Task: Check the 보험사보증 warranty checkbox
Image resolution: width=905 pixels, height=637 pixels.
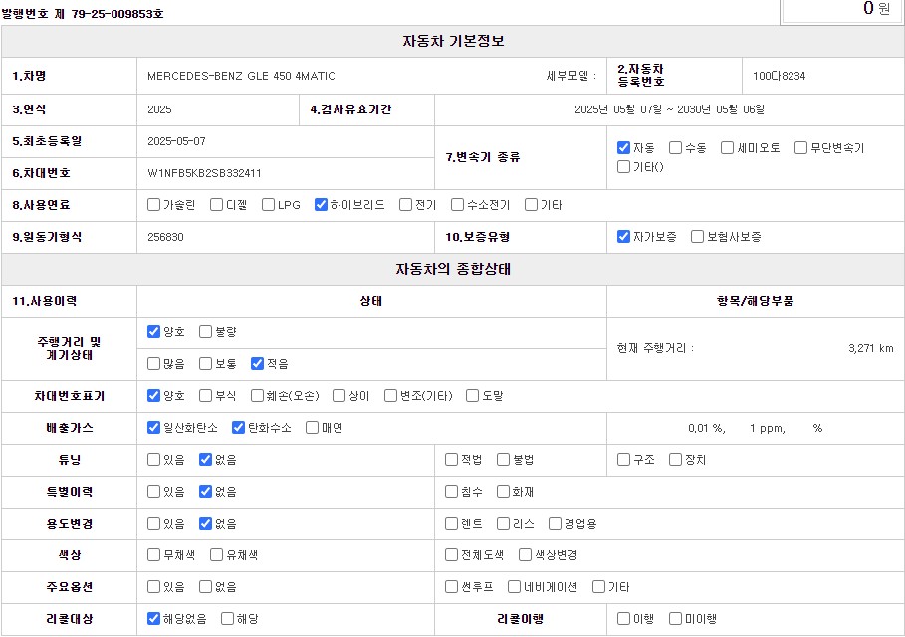Action: click(x=697, y=237)
